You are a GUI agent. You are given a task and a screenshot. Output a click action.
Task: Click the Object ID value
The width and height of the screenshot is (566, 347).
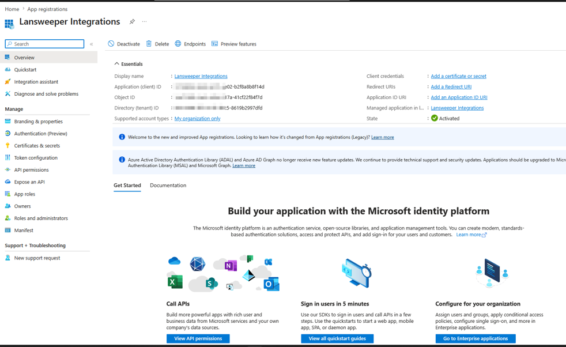tap(218, 97)
